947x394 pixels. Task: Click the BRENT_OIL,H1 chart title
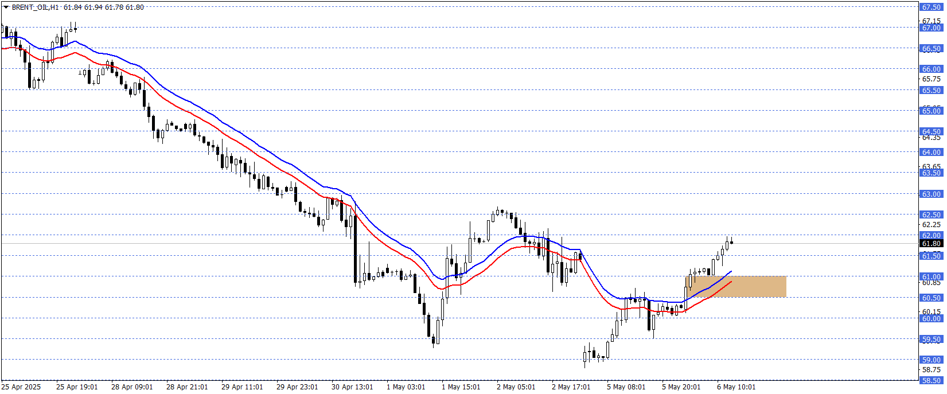tap(35, 7)
